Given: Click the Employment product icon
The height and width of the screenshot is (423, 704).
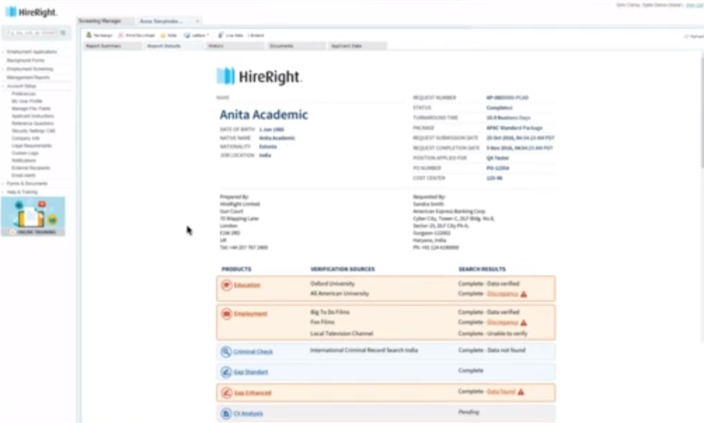Looking at the screenshot, I should click(226, 314).
